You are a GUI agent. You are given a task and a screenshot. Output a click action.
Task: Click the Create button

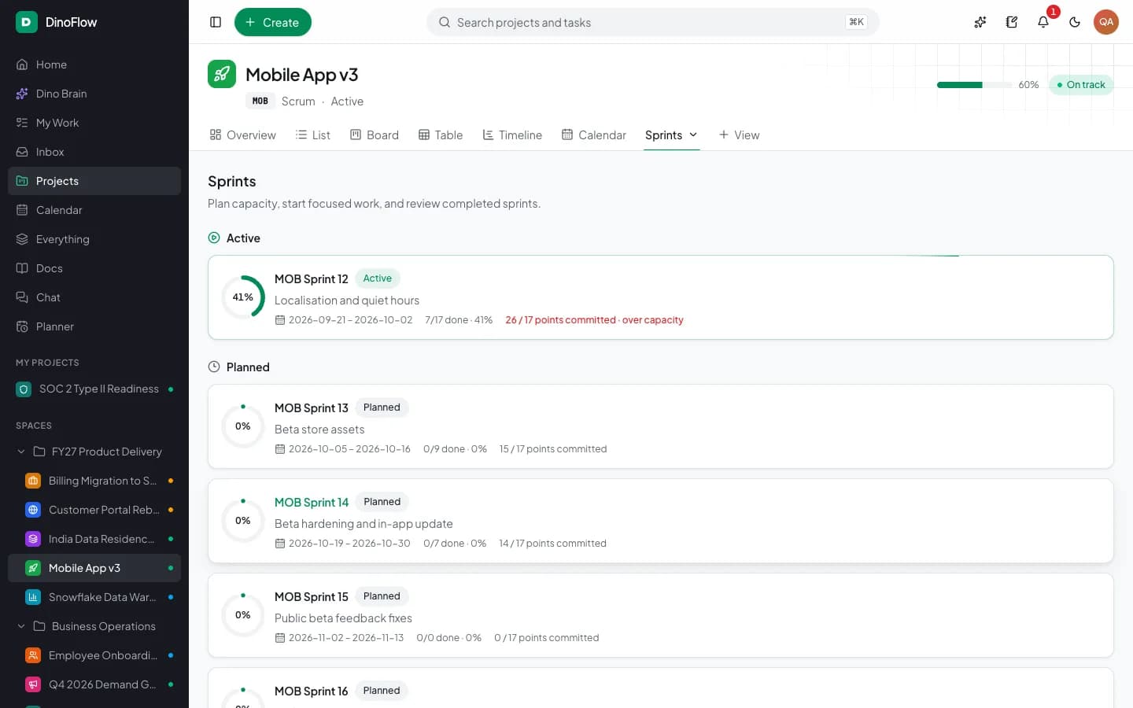tap(273, 22)
